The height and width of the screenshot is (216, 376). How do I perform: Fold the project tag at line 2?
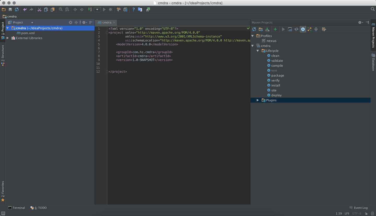(x=107, y=33)
